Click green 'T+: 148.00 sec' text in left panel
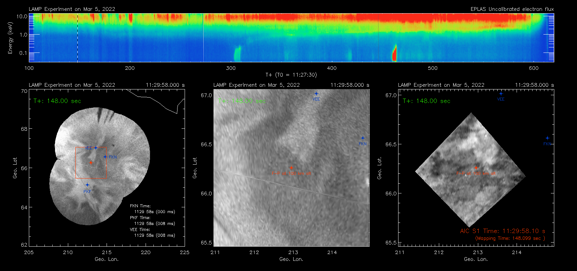The image size is (577, 271). tap(57, 101)
